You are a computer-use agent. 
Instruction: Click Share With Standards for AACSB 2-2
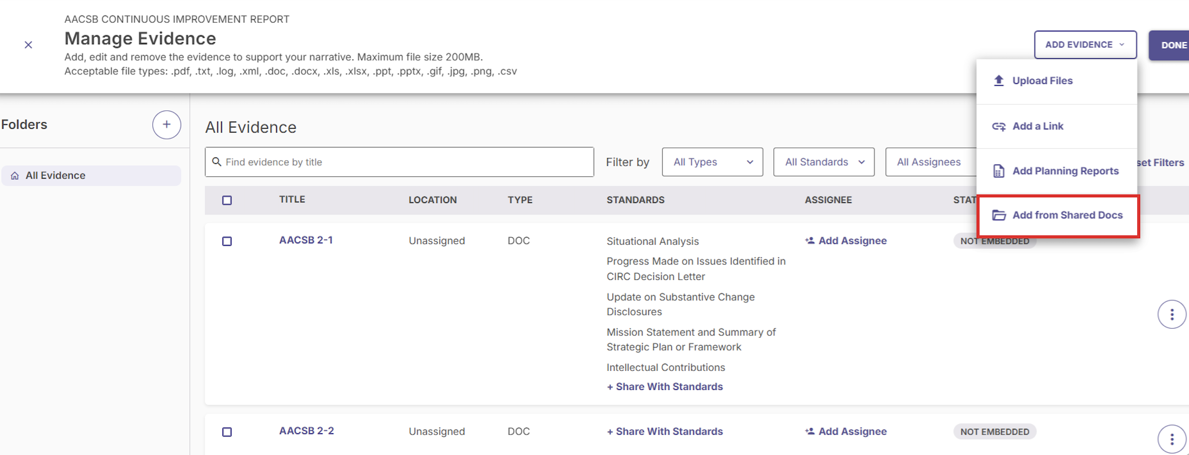[x=664, y=432]
